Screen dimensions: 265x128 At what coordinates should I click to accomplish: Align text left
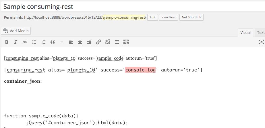pyautogui.click(x=71, y=42)
